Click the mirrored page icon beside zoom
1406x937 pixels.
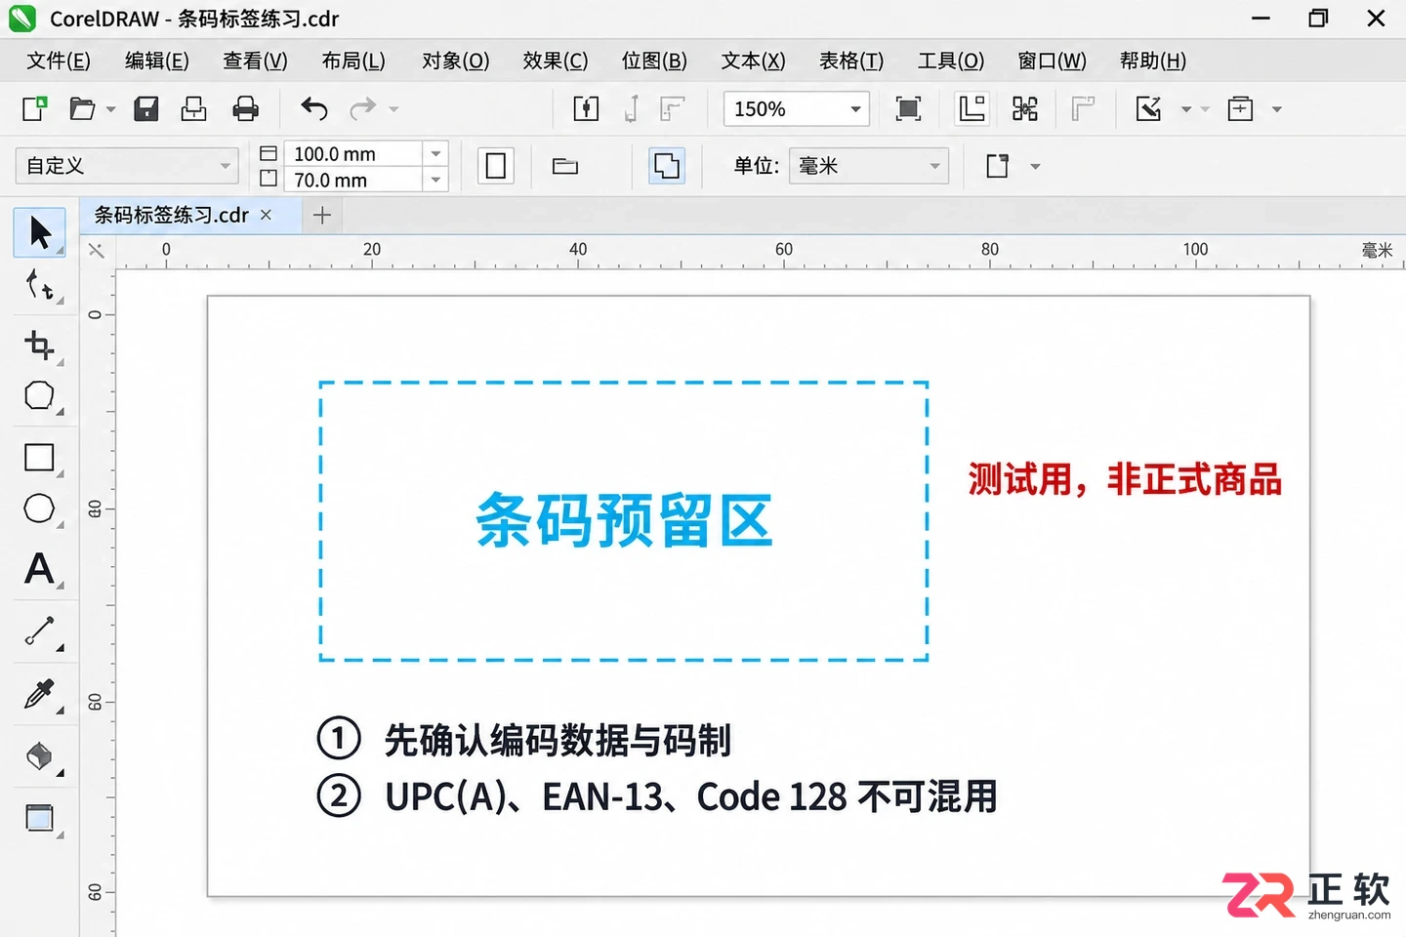(x=586, y=108)
